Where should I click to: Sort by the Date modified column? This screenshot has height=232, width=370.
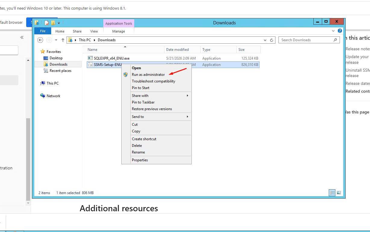coord(182,50)
